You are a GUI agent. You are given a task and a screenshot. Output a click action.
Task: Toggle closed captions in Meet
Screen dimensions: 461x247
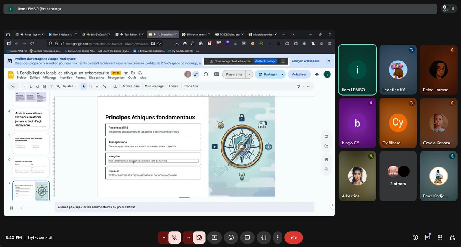[x=247, y=237]
